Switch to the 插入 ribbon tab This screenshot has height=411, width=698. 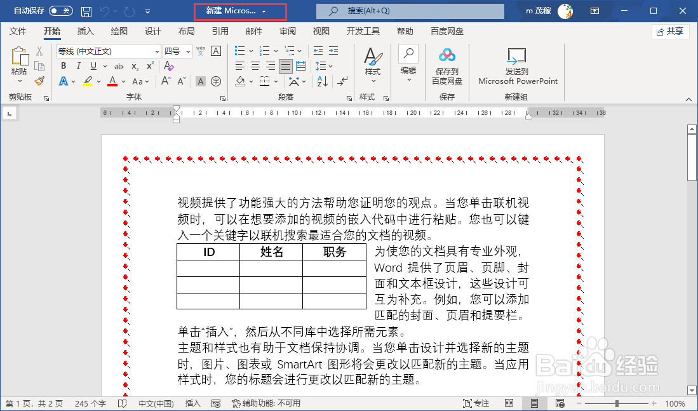(x=86, y=31)
